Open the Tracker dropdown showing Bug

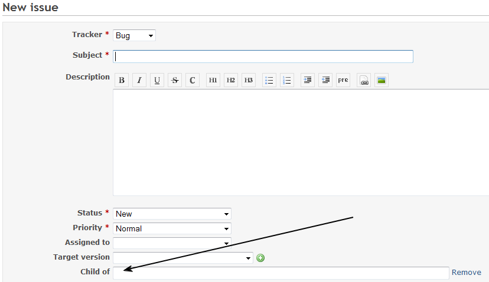click(x=135, y=35)
